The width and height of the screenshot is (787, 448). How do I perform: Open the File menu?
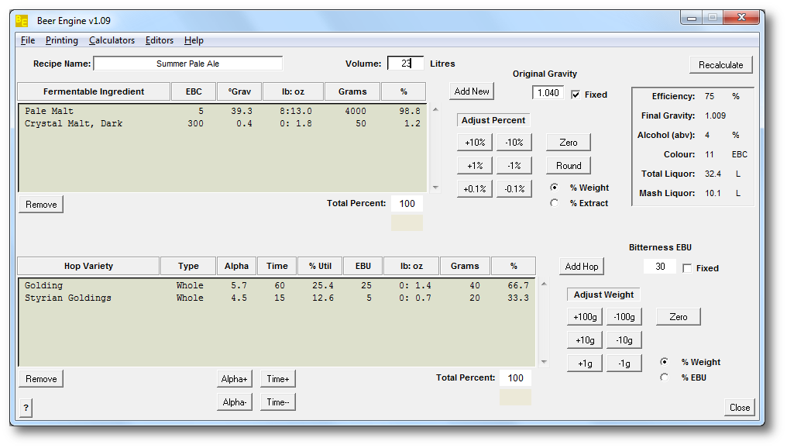tap(28, 40)
